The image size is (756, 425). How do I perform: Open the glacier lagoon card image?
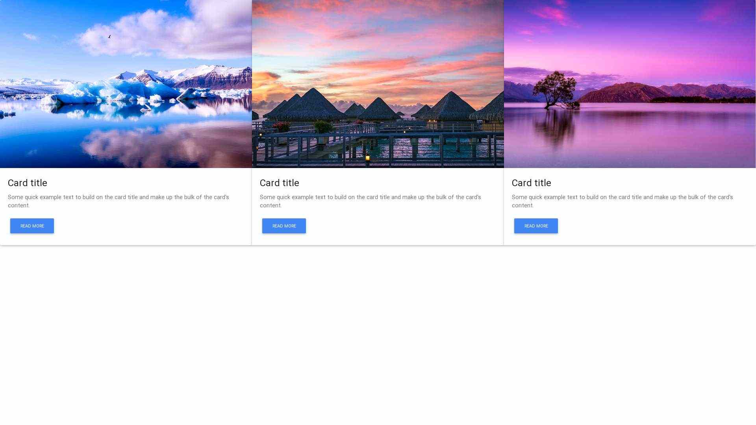[x=126, y=84]
